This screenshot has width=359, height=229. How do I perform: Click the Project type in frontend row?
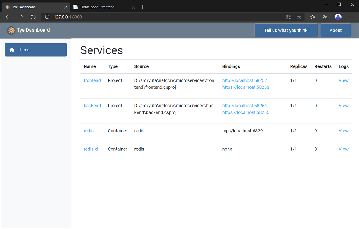115,80
